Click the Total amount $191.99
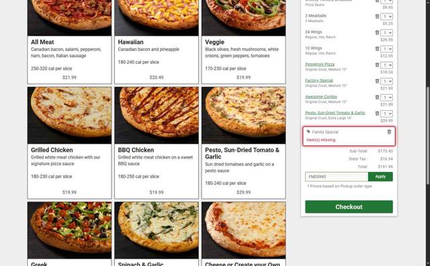The image size is (430, 266). [x=385, y=167]
